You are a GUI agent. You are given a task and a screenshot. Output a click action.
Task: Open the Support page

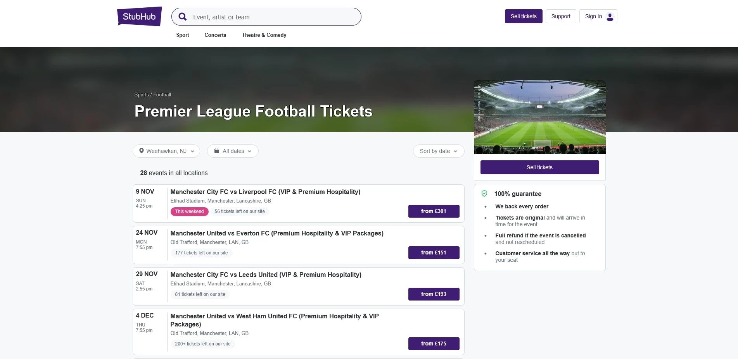point(560,16)
